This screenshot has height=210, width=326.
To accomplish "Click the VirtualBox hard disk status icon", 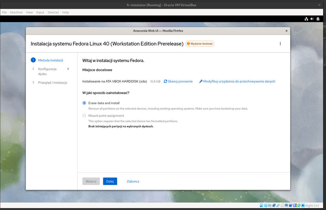I will (x=261, y=205).
